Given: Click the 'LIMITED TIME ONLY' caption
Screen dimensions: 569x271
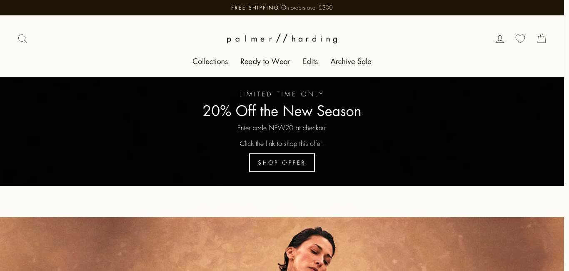Looking at the screenshot, I should [282, 94].
